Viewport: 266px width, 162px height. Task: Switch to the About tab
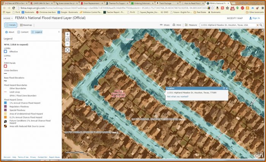pos(11,32)
